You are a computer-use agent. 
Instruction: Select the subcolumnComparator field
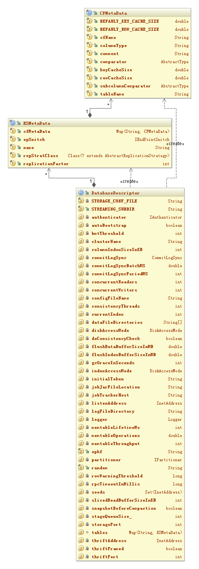137,86
